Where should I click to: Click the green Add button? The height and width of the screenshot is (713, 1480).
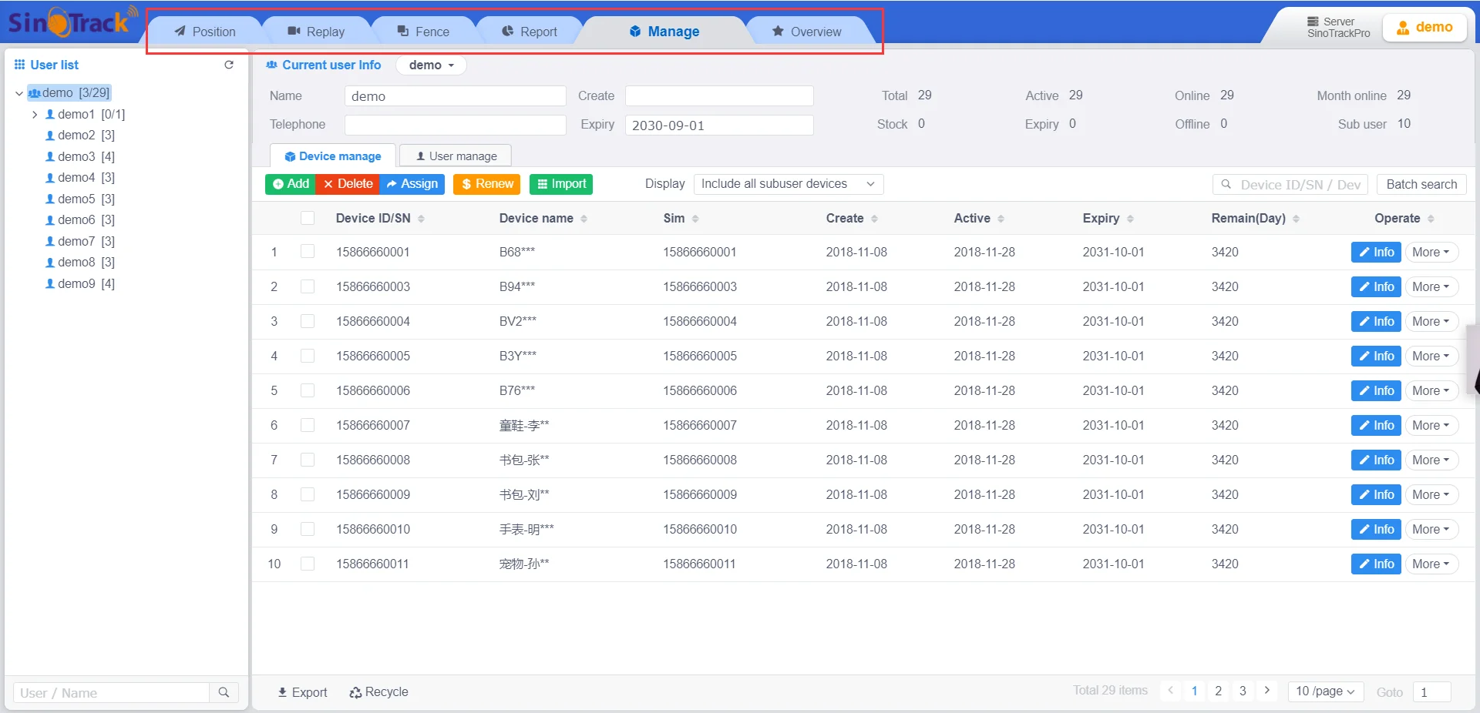pyautogui.click(x=291, y=184)
